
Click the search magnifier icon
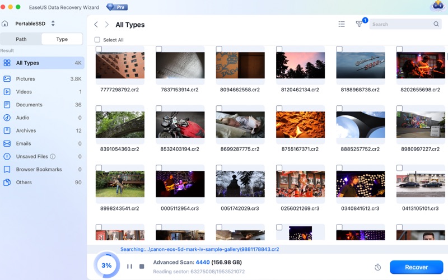(x=436, y=24)
